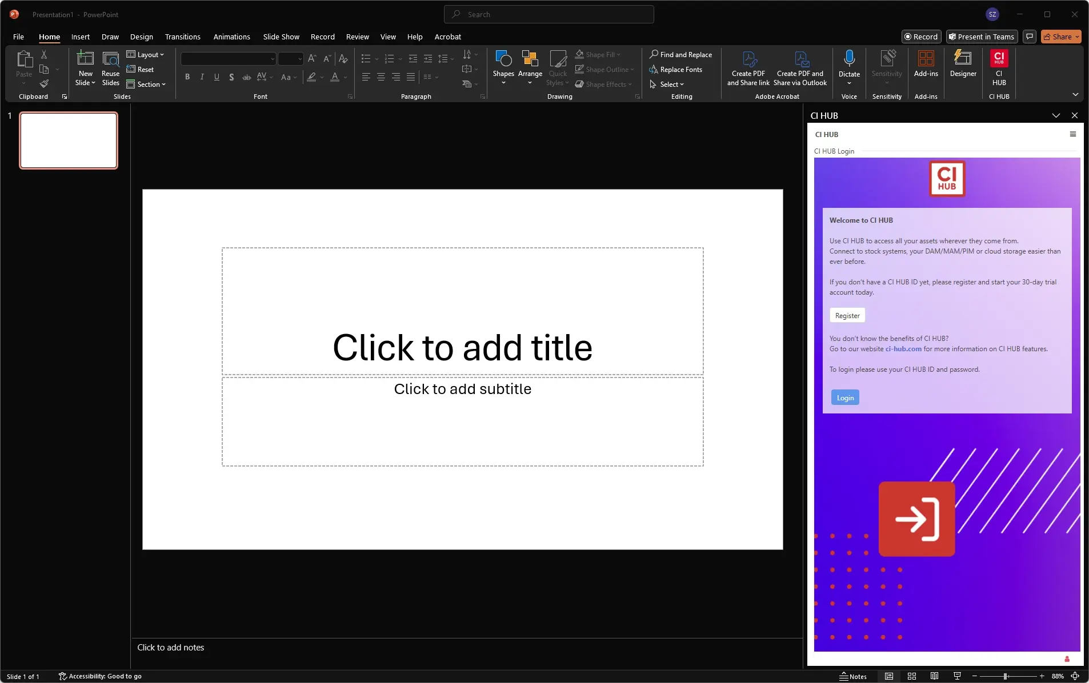The image size is (1089, 683).
Task: Click Create PDF and Share via Outlook
Action: pyautogui.click(x=800, y=67)
